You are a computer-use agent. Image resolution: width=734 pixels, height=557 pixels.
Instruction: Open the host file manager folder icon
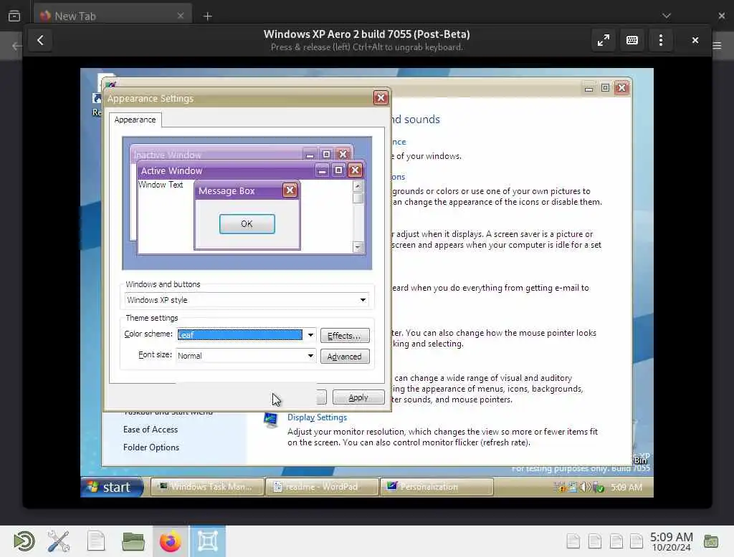tap(133, 541)
